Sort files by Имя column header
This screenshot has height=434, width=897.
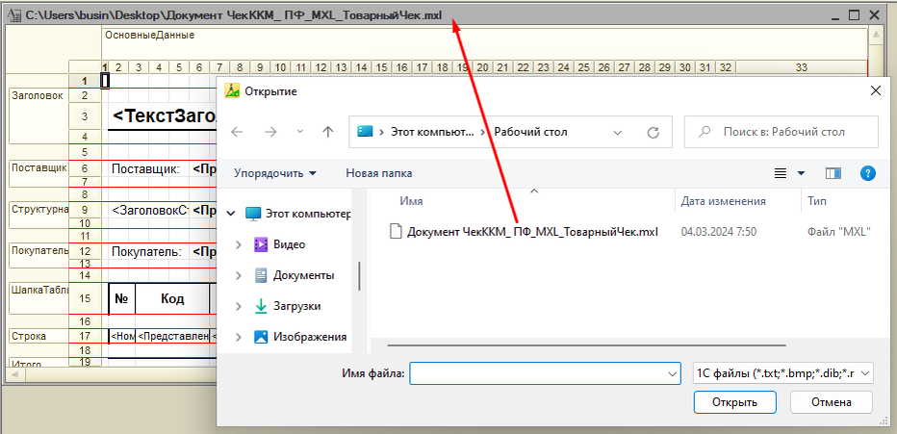coord(412,201)
